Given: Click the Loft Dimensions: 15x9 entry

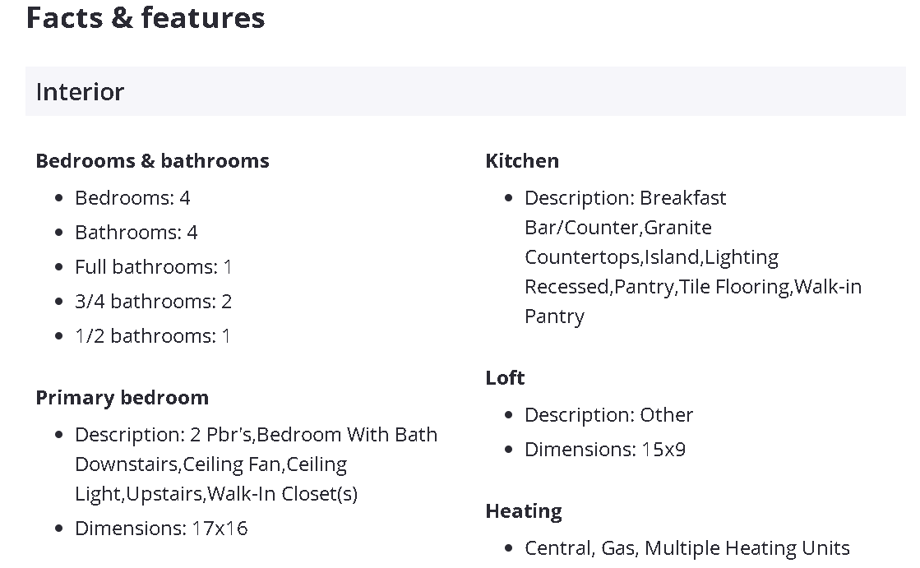Looking at the screenshot, I should [x=604, y=450].
